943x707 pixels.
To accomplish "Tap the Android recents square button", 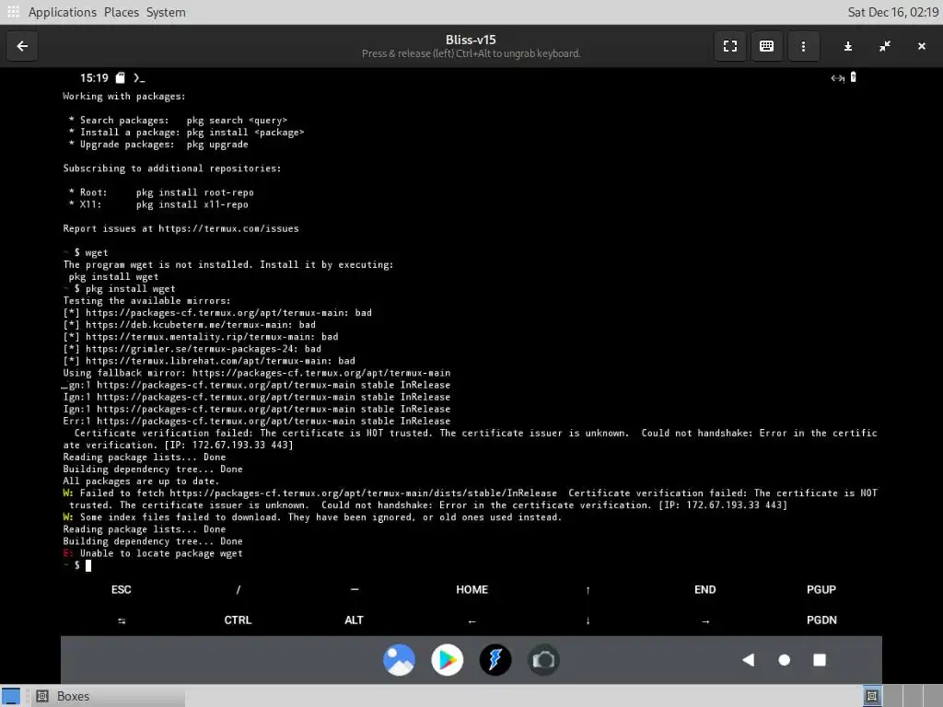I will [819, 660].
